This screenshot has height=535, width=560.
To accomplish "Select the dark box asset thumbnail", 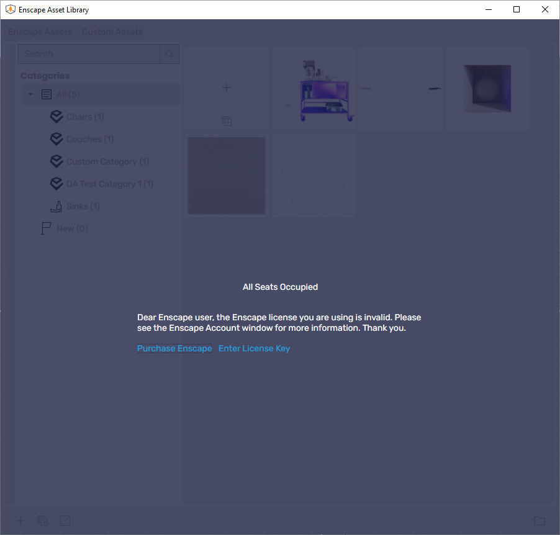I will coord(487,89).
